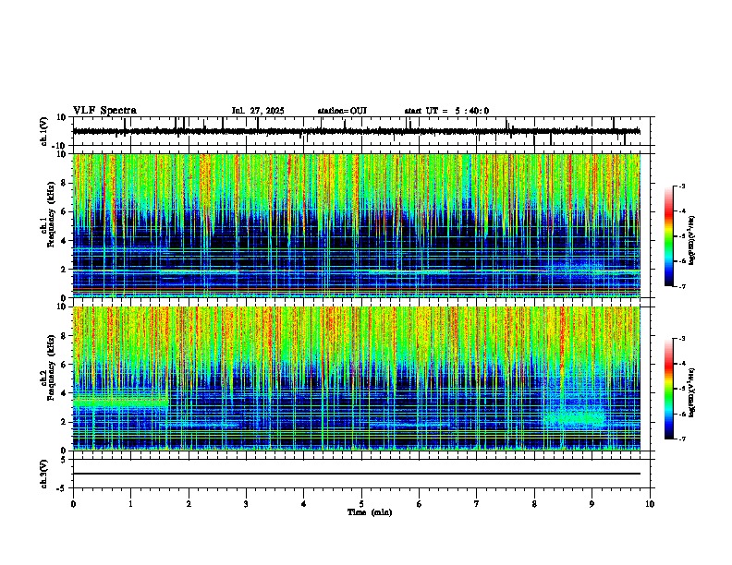The width and height of the screenshot is (732, 565).
Task: Click the time axis tick label "1"
Action: (130, 504)
